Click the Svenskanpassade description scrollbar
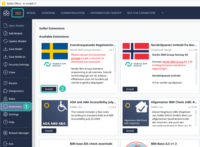 115,62
